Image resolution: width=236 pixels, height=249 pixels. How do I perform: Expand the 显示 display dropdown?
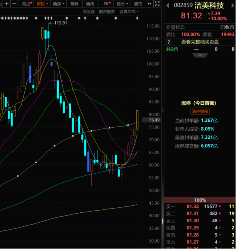pyautogui.click(x=122, y=4)
